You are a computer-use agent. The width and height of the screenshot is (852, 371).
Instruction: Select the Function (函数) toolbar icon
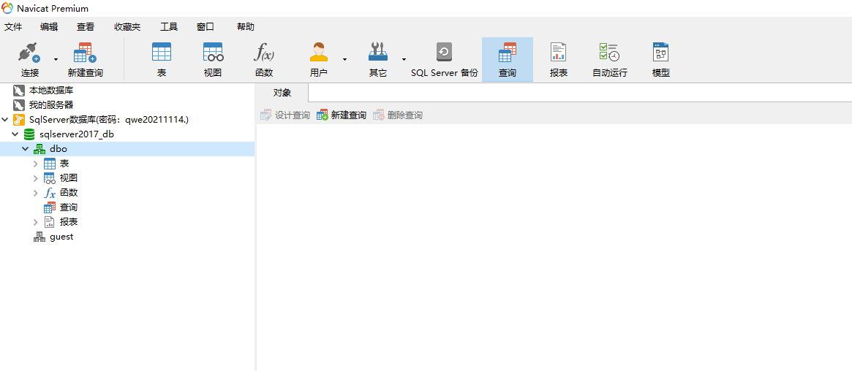pyautogui.click(x=264, y=53)
